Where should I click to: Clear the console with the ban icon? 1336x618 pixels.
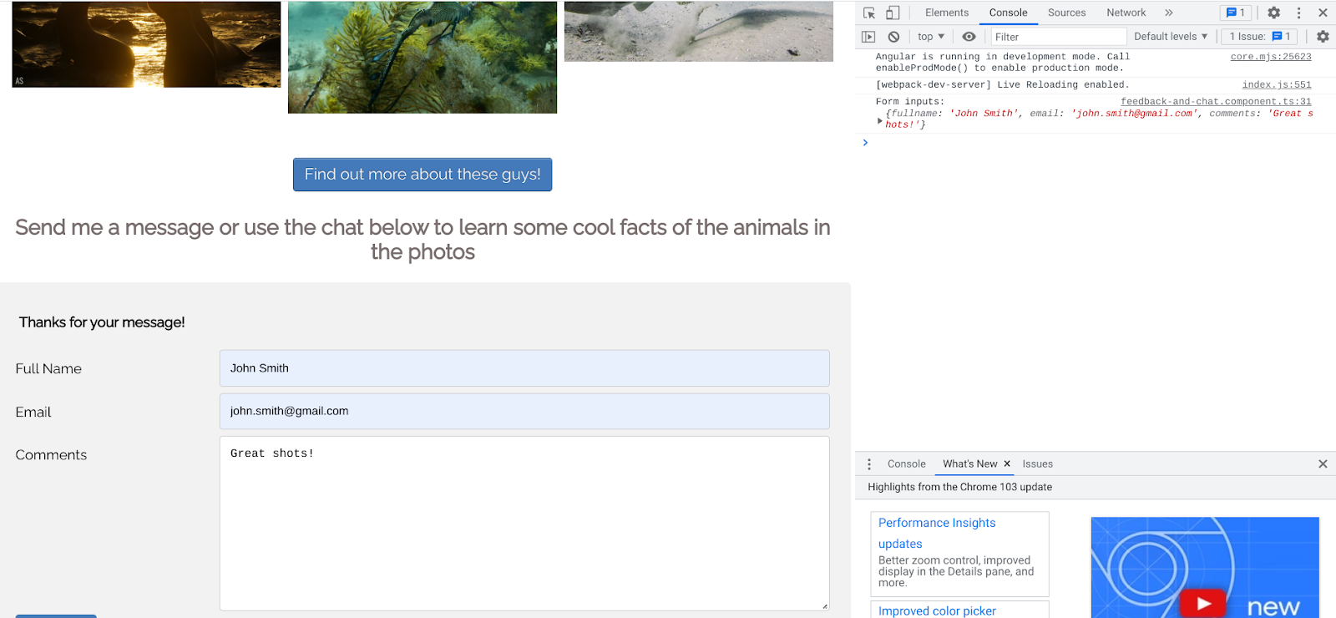click(x=893, y=37)
